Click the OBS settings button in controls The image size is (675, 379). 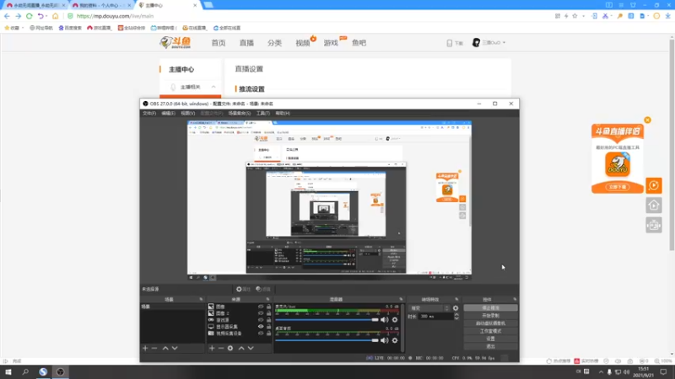click(490, 339)
